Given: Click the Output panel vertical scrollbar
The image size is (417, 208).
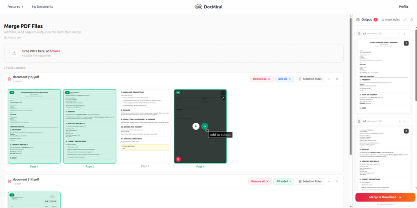Looking at the screenshot, I should coord(416,65).
